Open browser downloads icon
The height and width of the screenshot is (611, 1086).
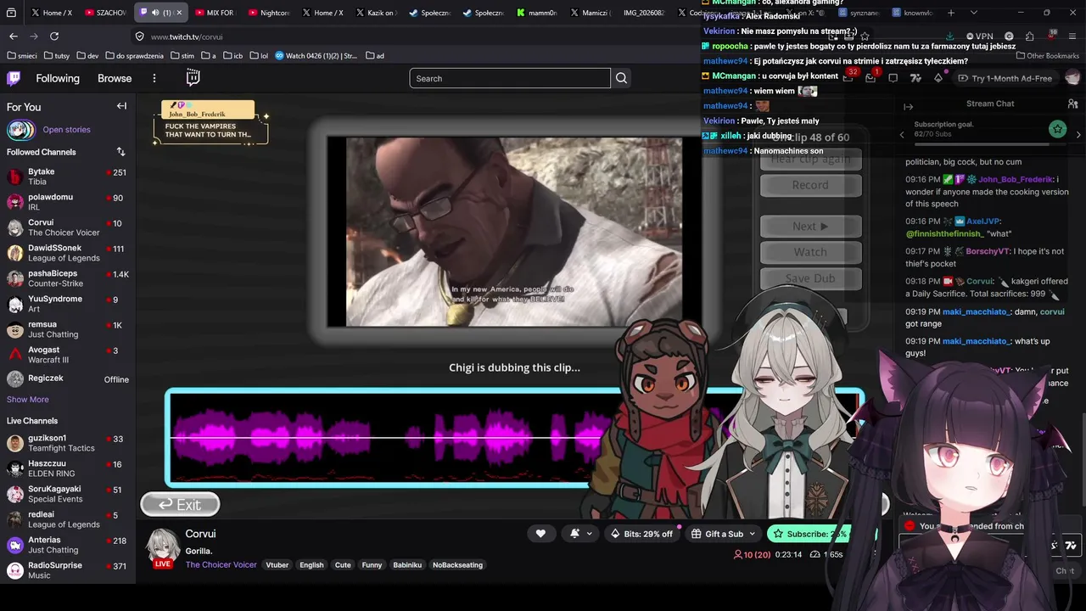coord(949,36)
